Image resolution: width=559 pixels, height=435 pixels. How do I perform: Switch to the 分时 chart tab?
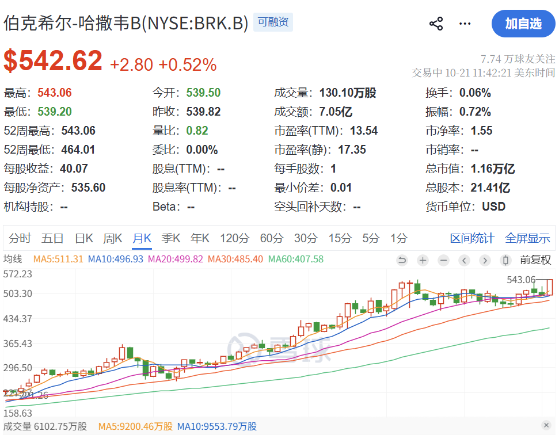(x=20, y=238)
